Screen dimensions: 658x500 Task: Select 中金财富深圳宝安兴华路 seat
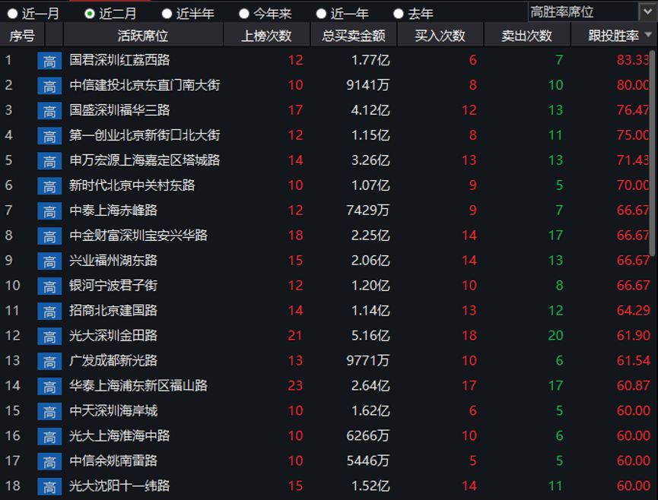pyautogui.click(x=138, y=235)
